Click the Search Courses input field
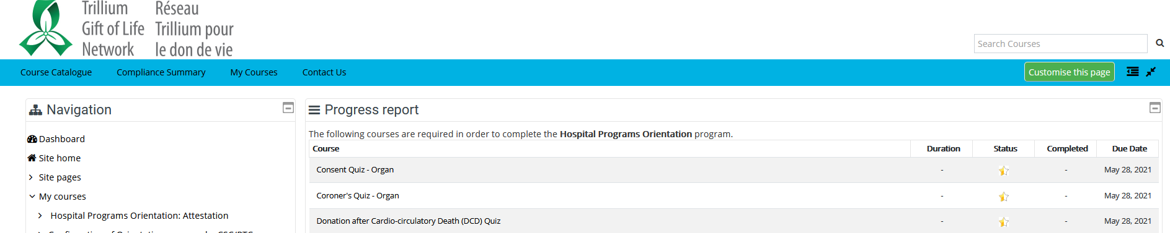The width and height of the screenshot is (1170, 233). tap(1060, 43)
